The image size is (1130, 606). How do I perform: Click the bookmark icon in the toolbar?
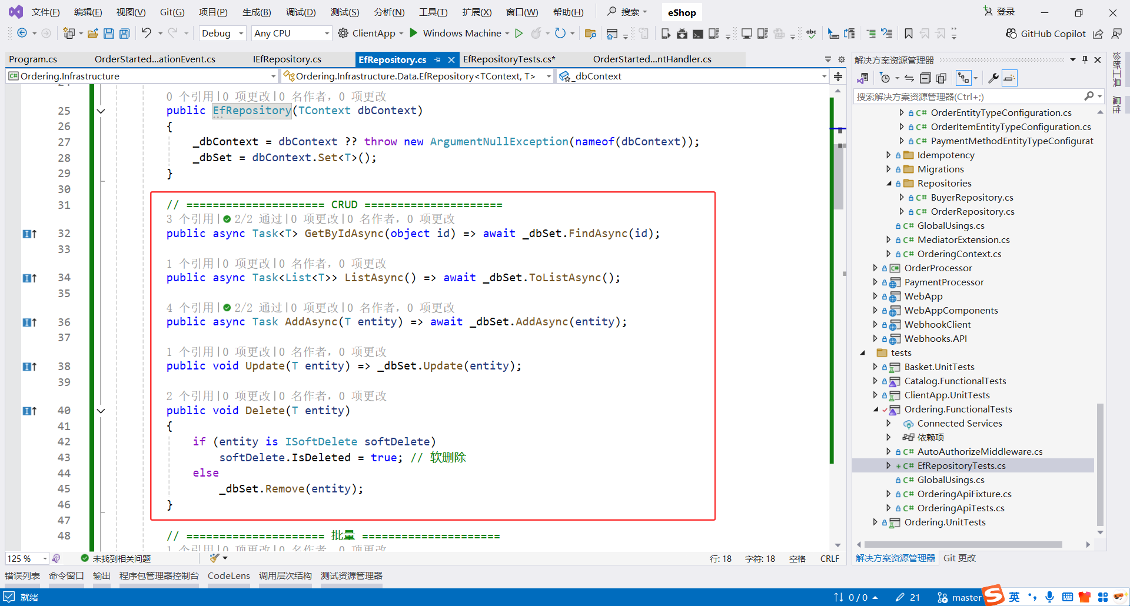909,34
